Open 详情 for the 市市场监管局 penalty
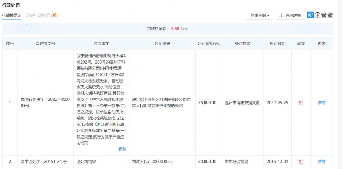343x169 pixels. (321, 162)
